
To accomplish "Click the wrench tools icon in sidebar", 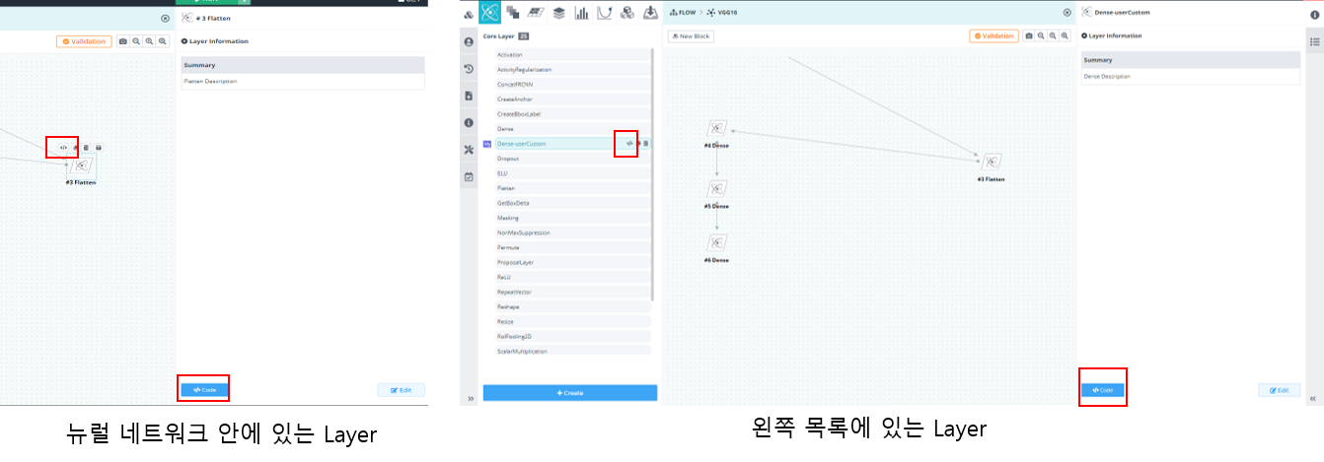I will pos(469,150).
